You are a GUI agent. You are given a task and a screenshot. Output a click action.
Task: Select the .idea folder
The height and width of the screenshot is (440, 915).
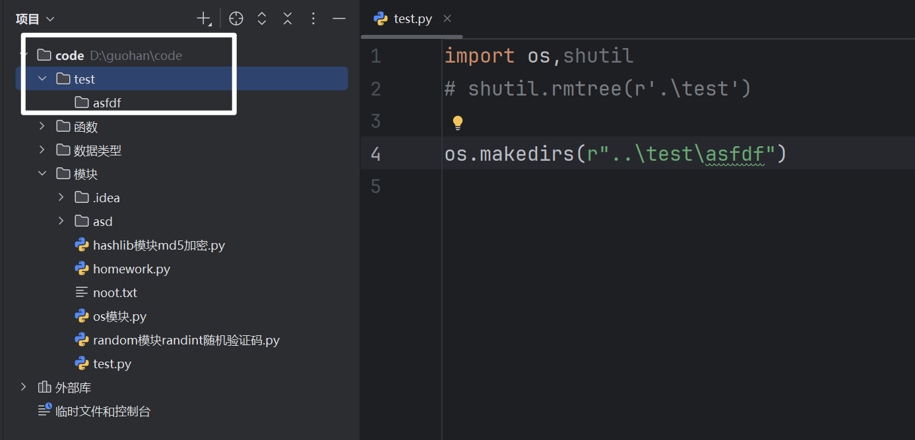pos(106,198)
